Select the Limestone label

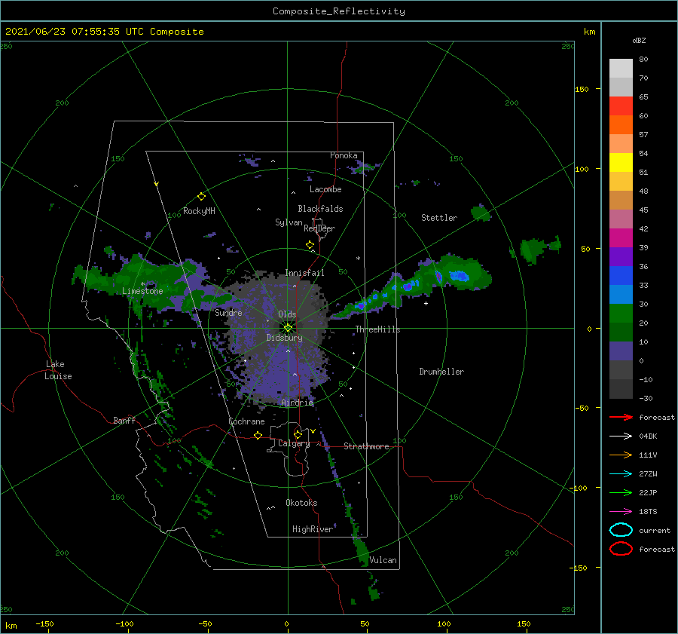tap(142, 291)
